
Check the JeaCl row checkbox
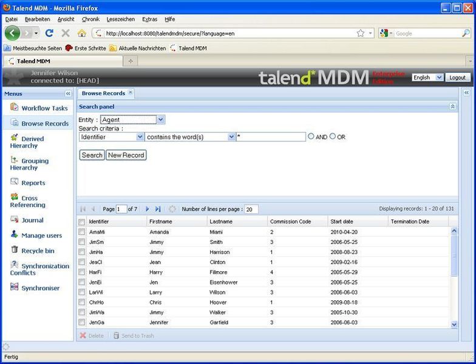click(x=81, y=262)
